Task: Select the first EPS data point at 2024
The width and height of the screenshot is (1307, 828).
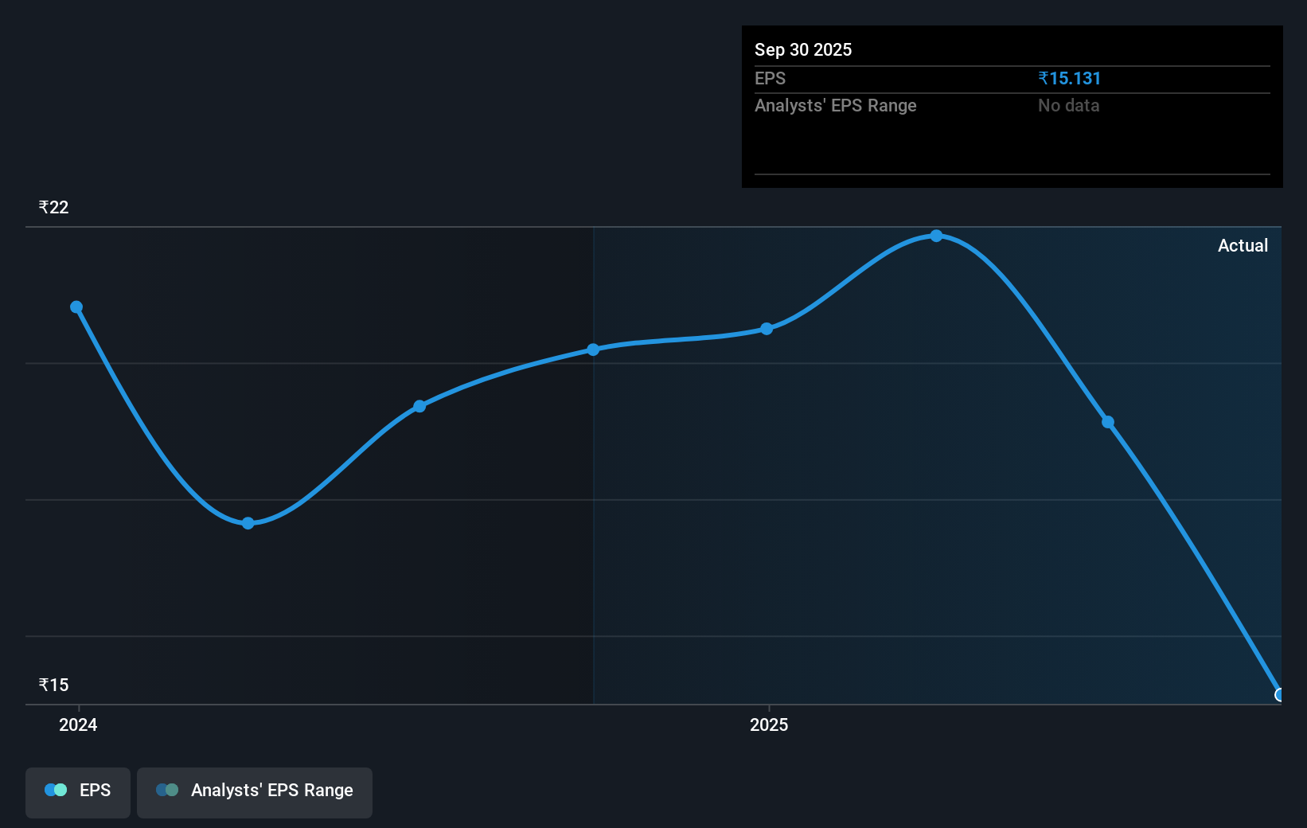Action: (x=76, y=307)
